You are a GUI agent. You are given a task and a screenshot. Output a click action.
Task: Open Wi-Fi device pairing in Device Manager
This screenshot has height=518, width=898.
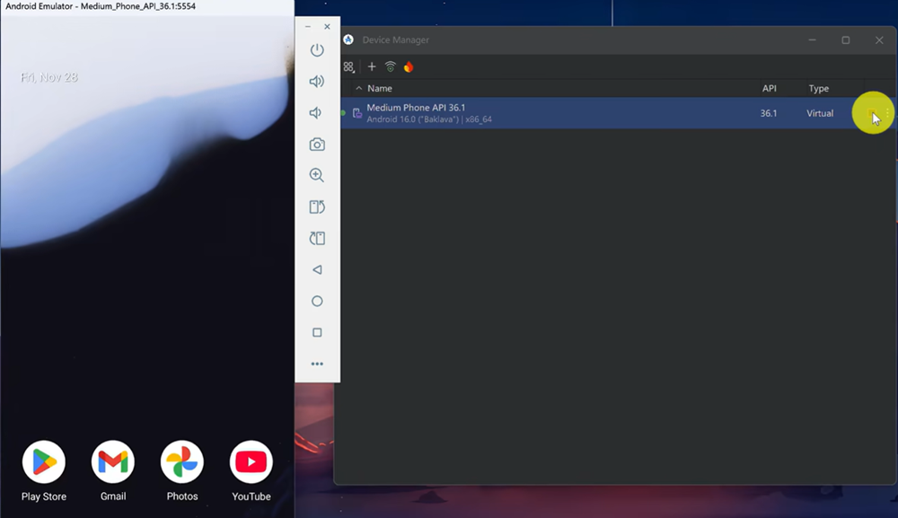click(x=390, y=66)
